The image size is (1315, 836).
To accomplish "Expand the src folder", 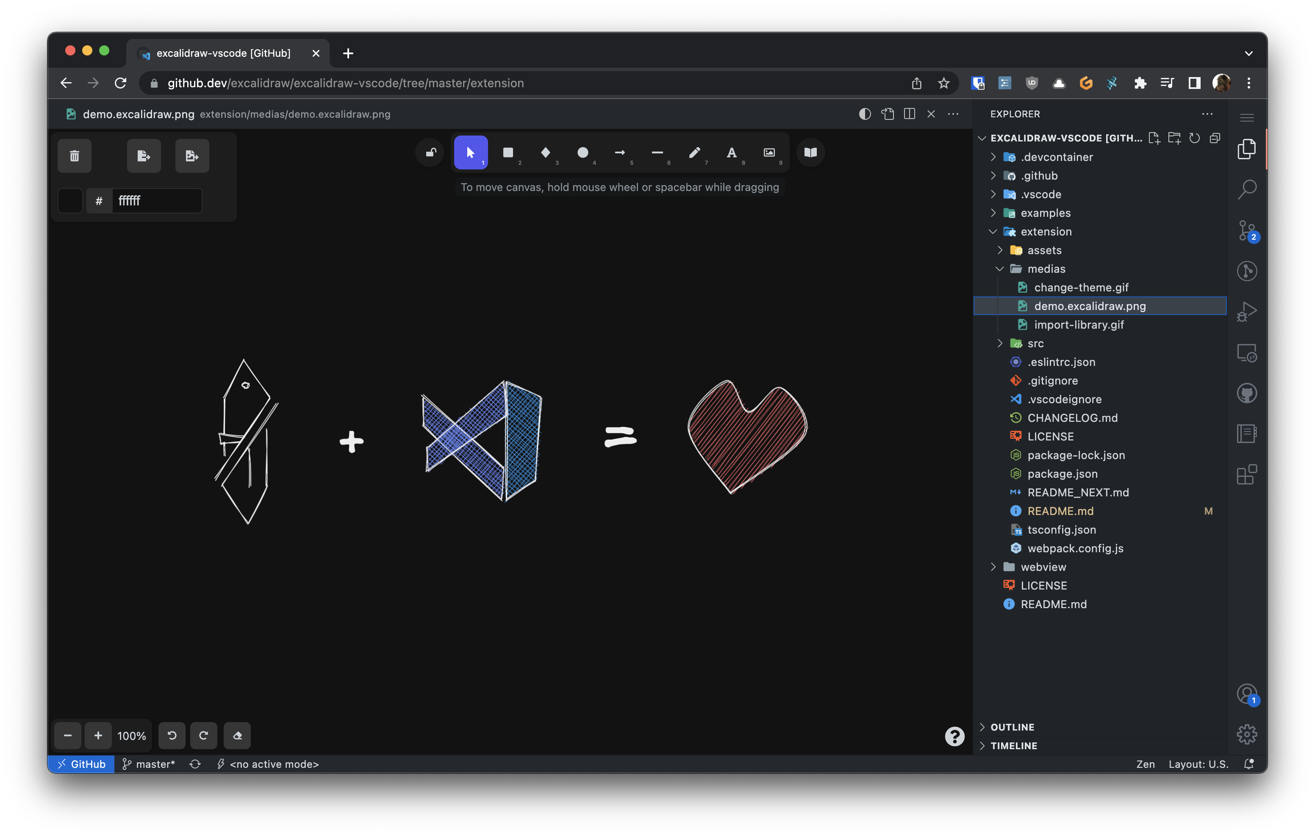I will [1035, 343].
